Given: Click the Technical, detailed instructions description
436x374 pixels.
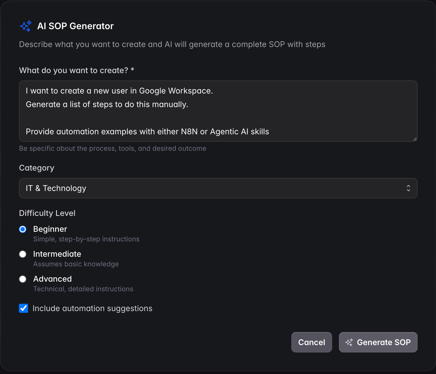Looking at the screenshot, I should coord(83,289).
